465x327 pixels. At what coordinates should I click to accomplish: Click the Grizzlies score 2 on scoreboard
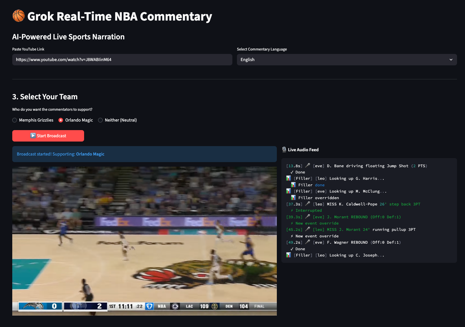99,306
